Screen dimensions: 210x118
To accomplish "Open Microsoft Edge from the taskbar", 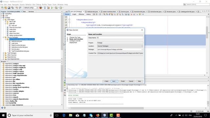I will [x=64, y=115].
